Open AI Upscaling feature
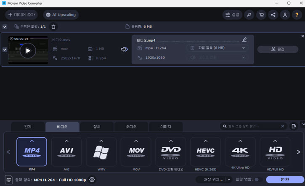This screenshot has height=186, width=305. point(61,15)
